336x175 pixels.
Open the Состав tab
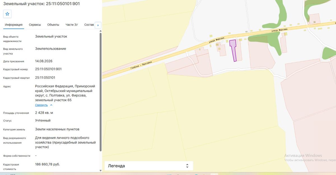click(x=89, y=25)
